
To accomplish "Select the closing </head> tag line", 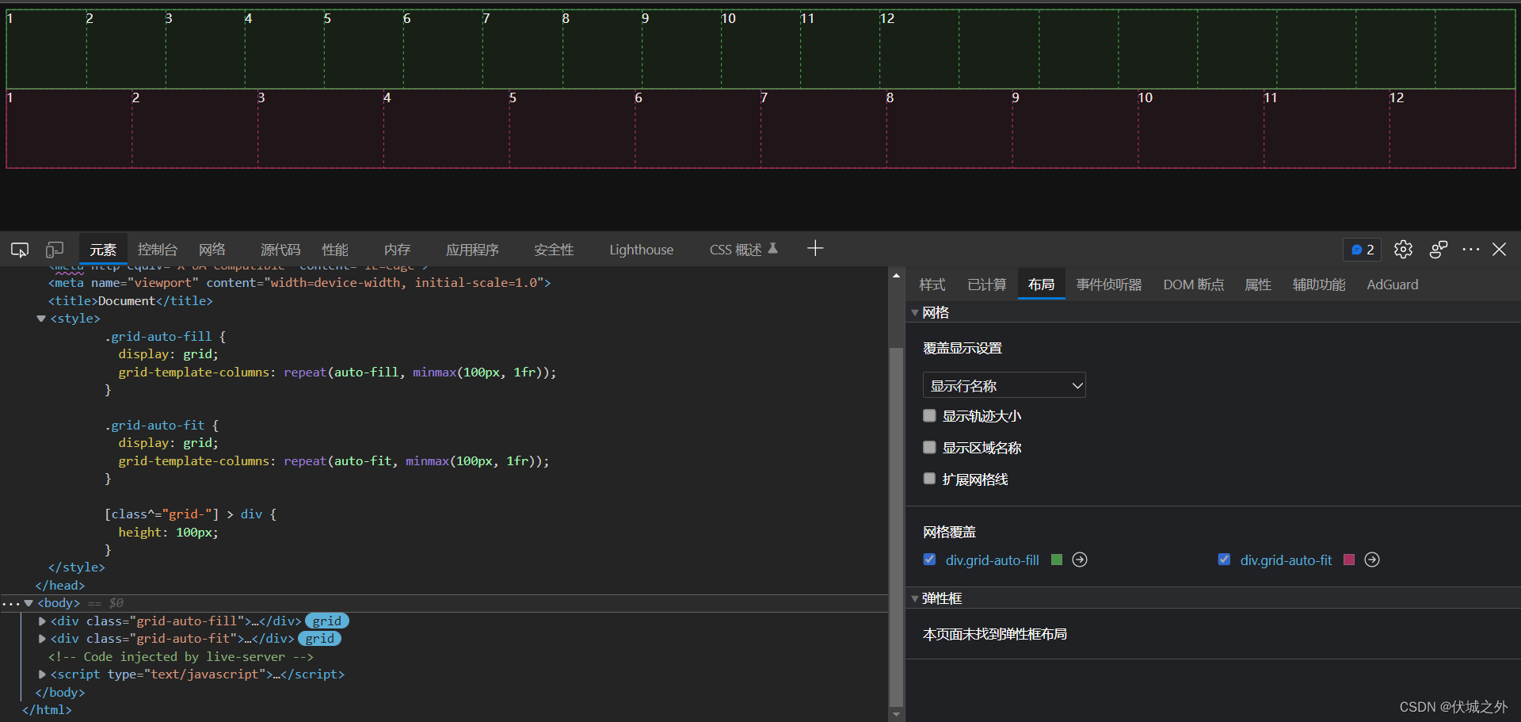I will tap(60, 586).
